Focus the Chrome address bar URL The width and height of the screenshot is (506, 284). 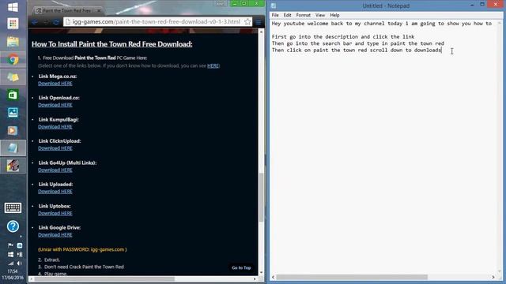[x=157, y=22]
